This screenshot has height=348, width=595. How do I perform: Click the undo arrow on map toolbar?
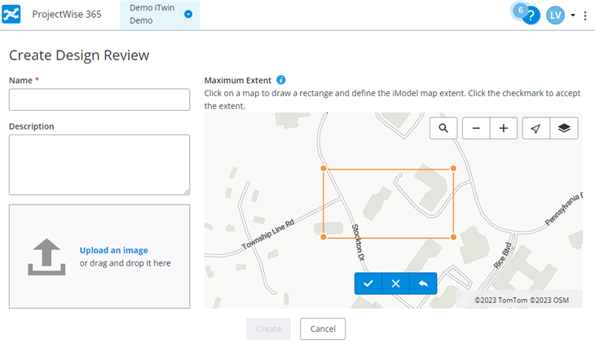coord(423,284)
